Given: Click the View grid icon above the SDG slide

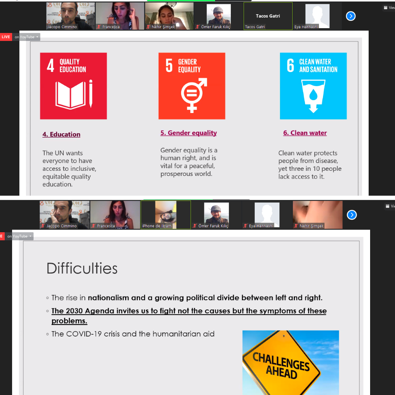Looking at the screenshot, I should click(x=385, y=8).
